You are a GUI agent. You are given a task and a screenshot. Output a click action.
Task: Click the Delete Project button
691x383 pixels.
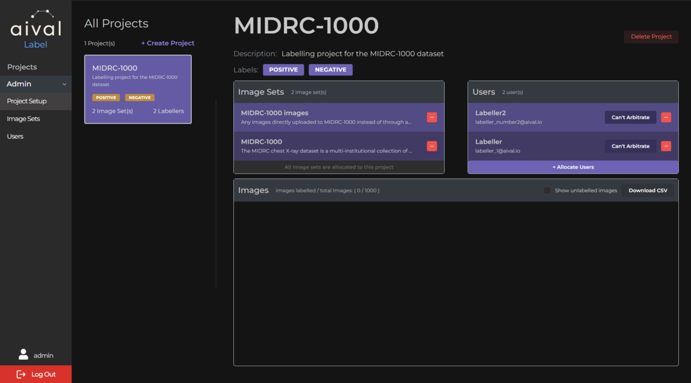[651, 36]
